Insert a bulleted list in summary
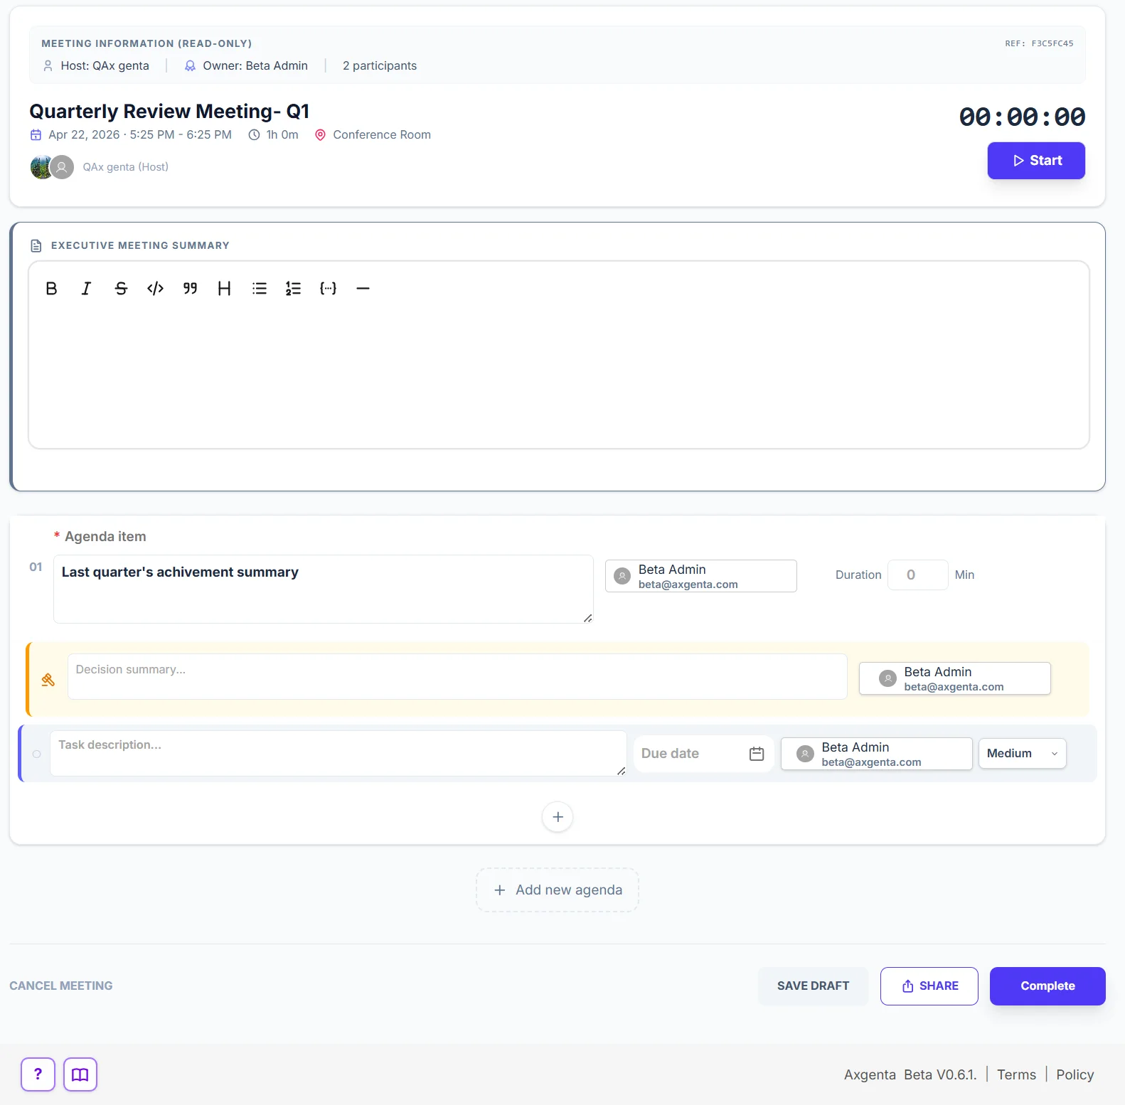This screenshot has height=1105, width=1125. tap(259, 288)
